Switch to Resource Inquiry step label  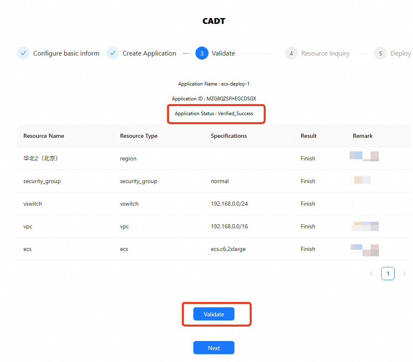click(x=325, y=53)
